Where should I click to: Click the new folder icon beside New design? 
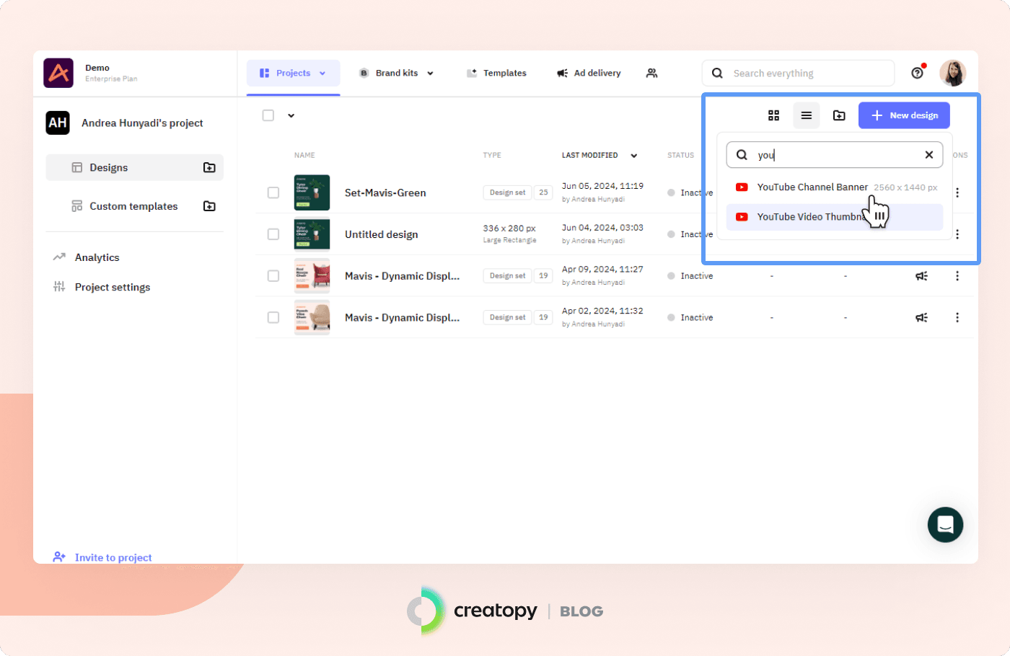pyautogui.click(x=839, y=115)
